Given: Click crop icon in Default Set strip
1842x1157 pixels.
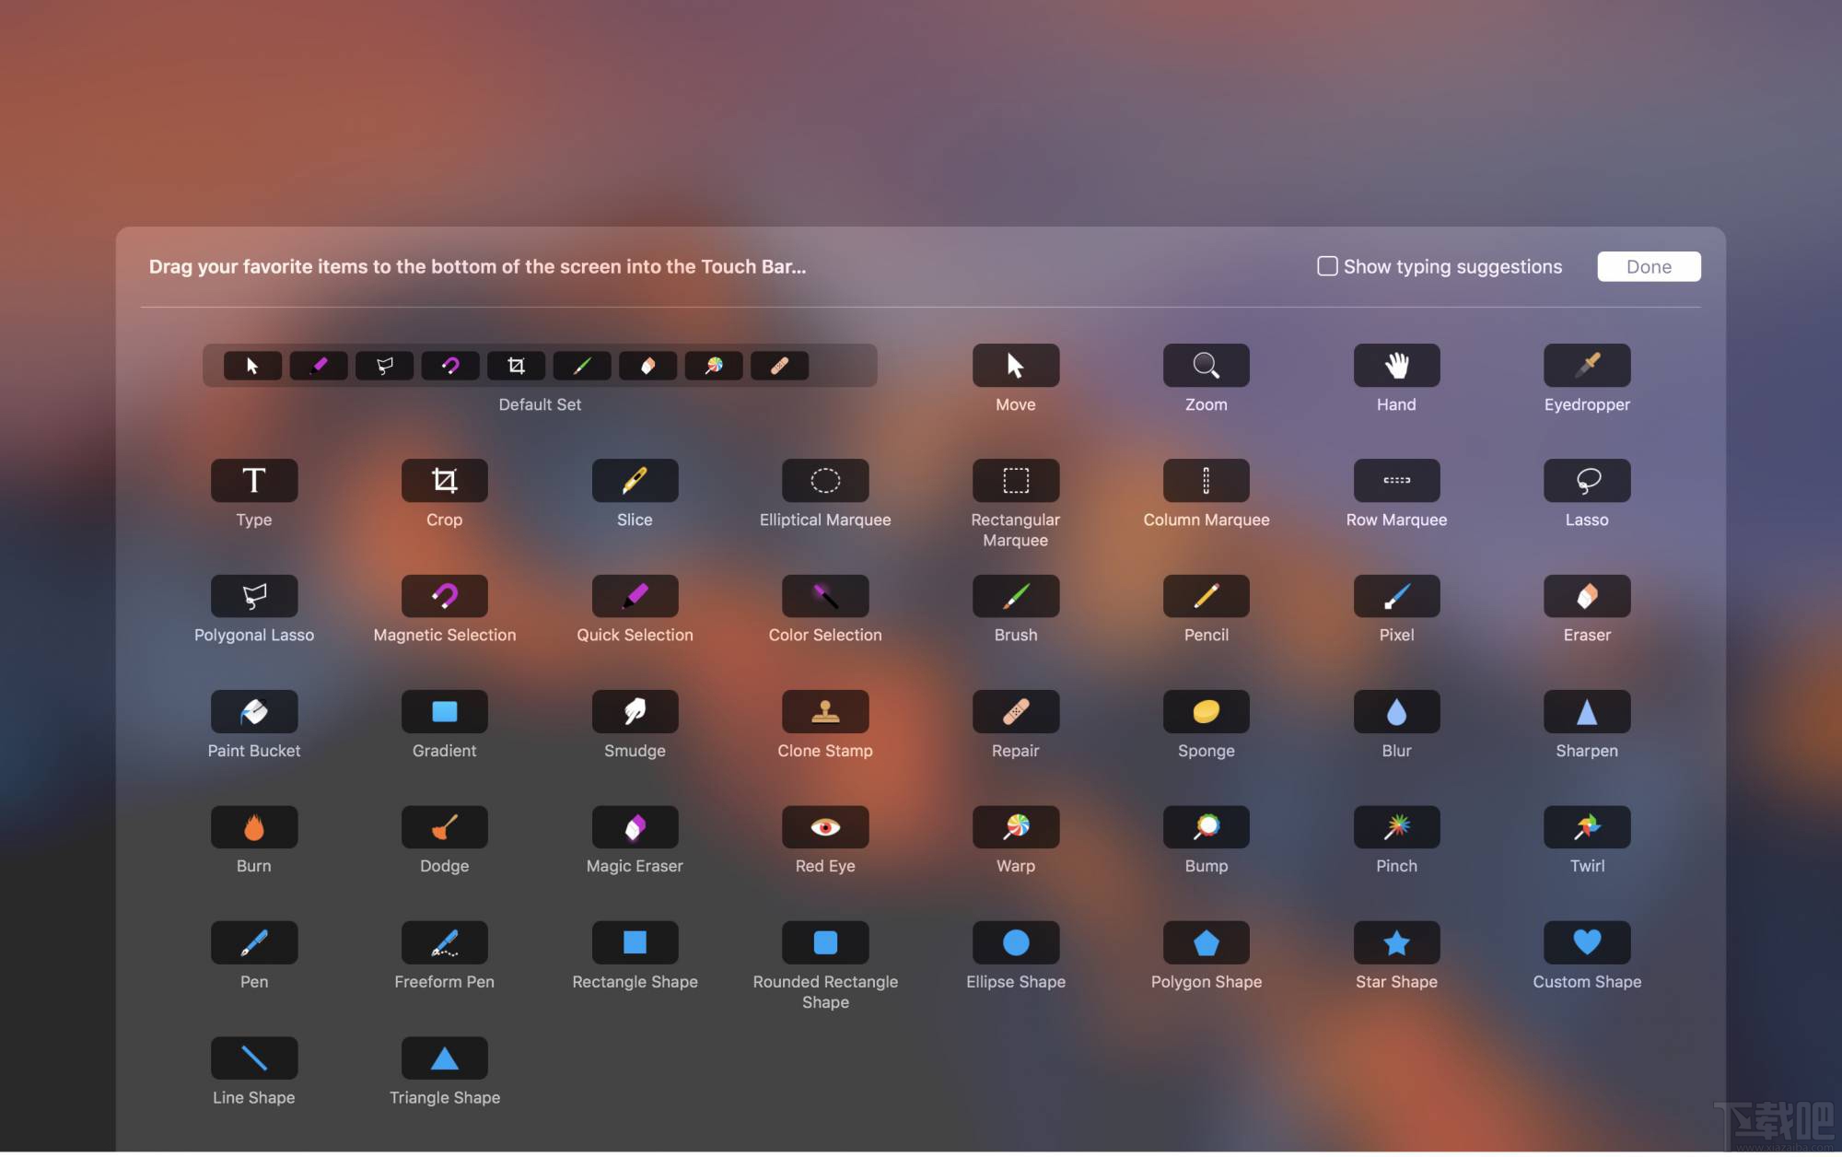Looking at the screenshot, I should (x=516, y=366).
